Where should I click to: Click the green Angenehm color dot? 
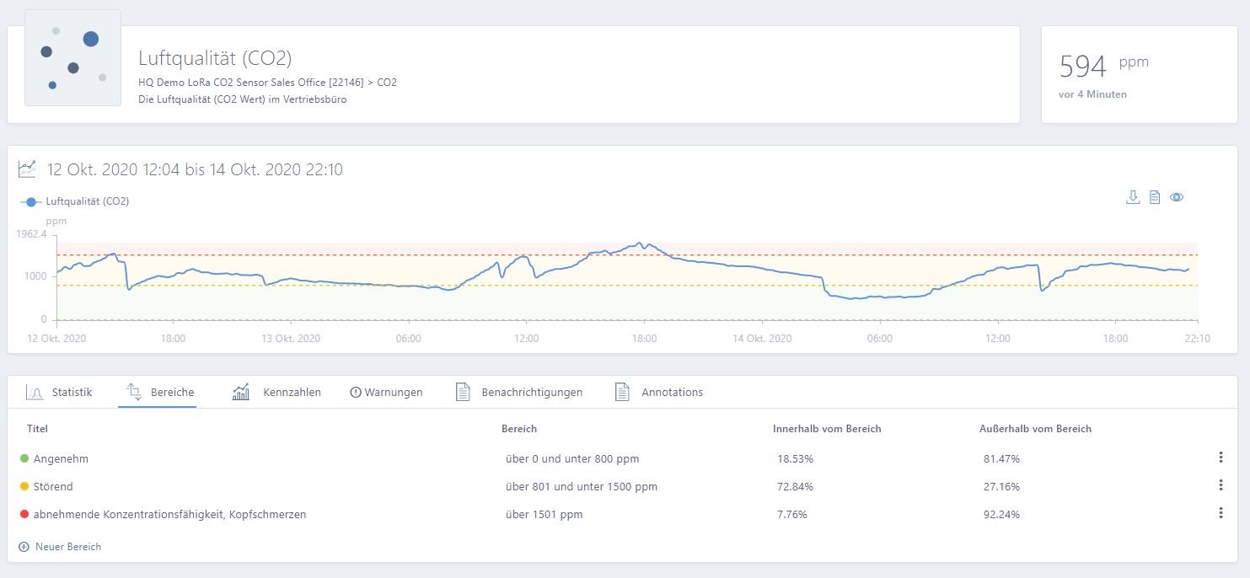(24, 458)
